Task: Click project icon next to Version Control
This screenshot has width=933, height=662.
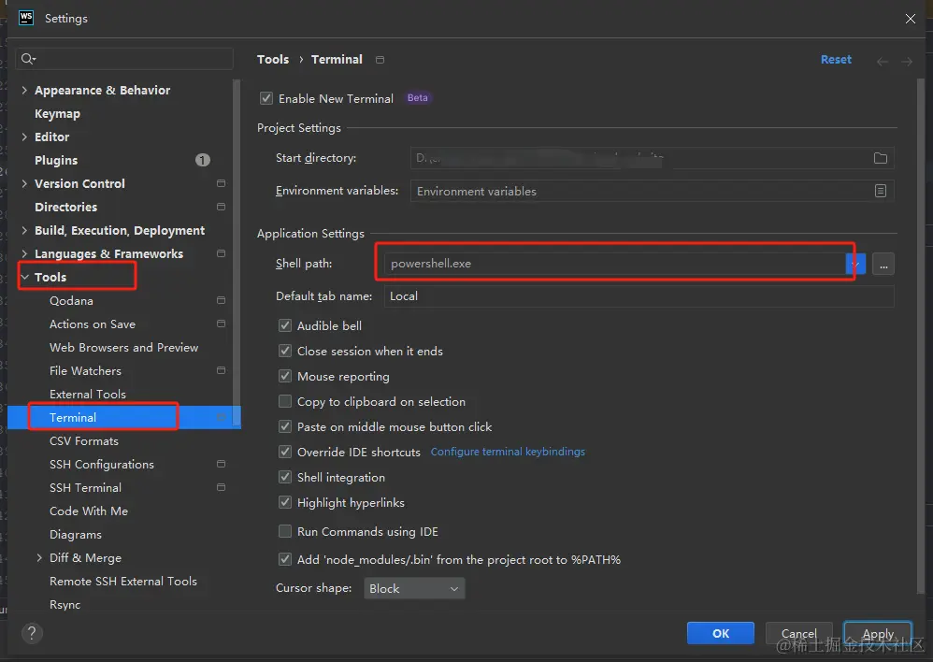Action: coord(221,183)
